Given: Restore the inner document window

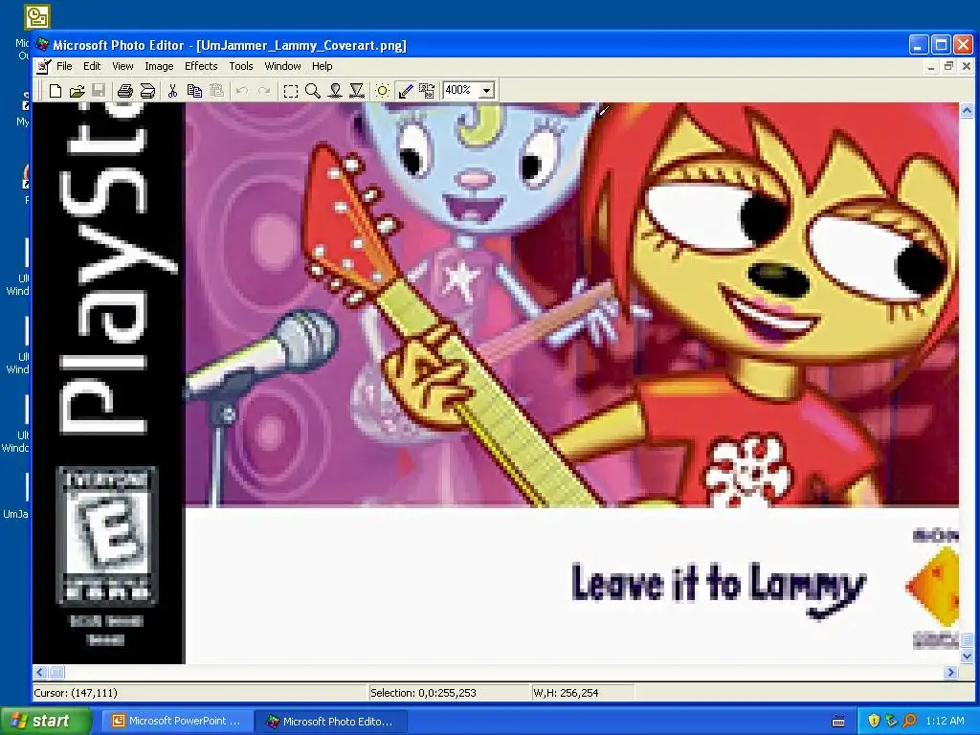Looking at the screenshot, I should [948, 66].
